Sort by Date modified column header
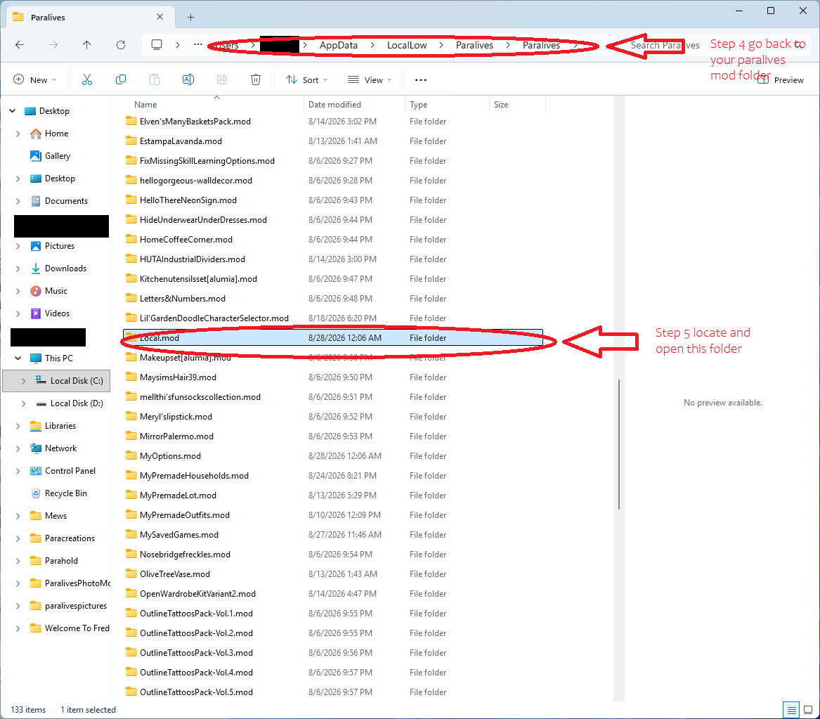The image size is (820, 719). 334,105
